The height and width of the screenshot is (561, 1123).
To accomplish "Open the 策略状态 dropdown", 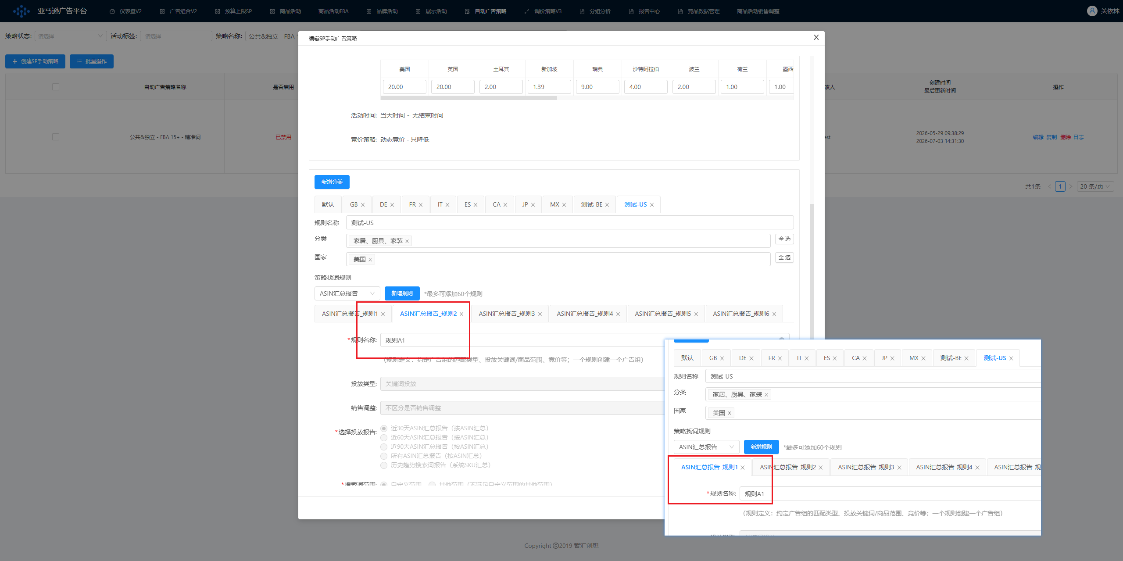I will [x=71, y=36].
